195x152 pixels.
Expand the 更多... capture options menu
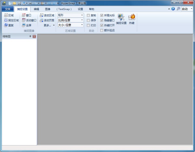tap(49, 25)
